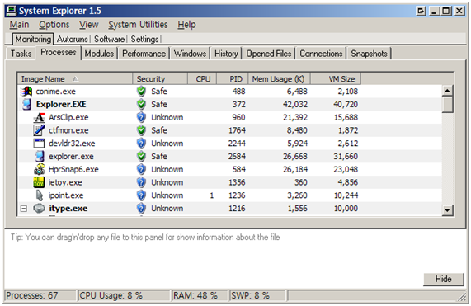Click the Unknown shield for devldr32.exe
The height and width of the screenshot is (306, 471).
click(141, 144)
